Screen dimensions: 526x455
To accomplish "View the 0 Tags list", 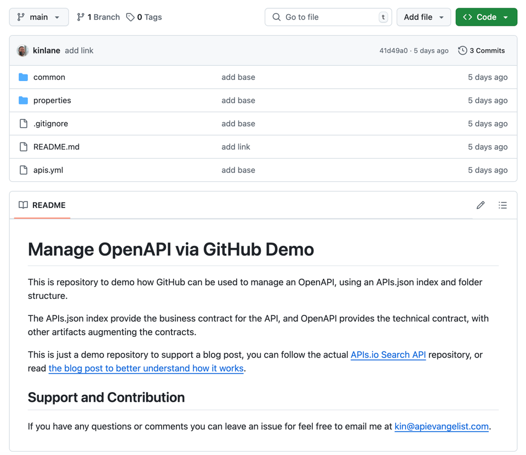I will [144, 17].
